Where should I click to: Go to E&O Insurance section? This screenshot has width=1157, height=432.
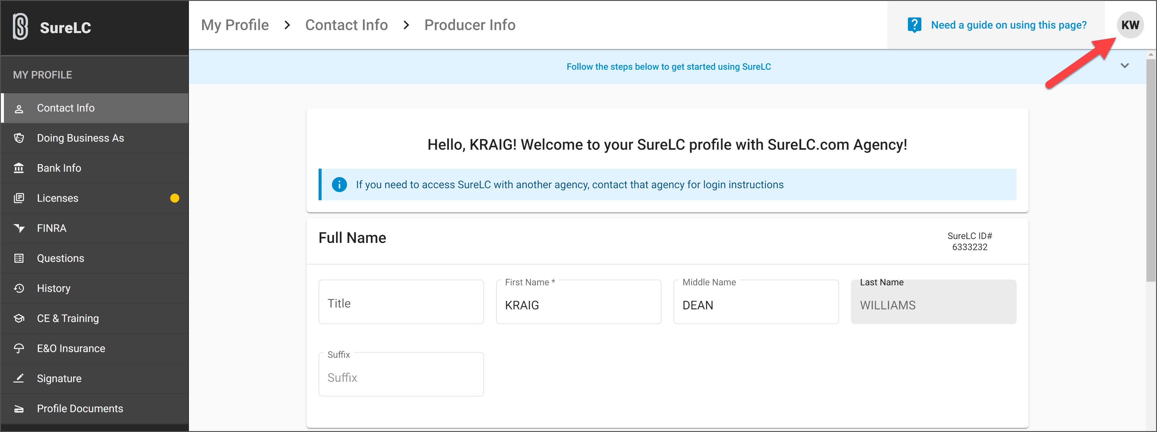[x=95, y=349]
